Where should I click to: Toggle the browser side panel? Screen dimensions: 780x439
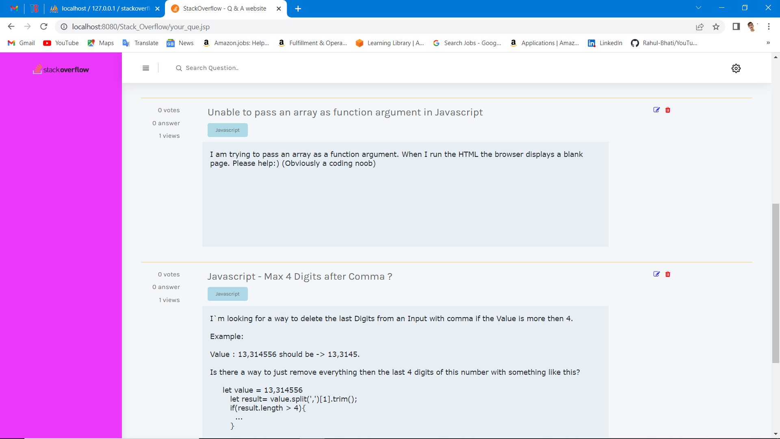tap(736, 27)
